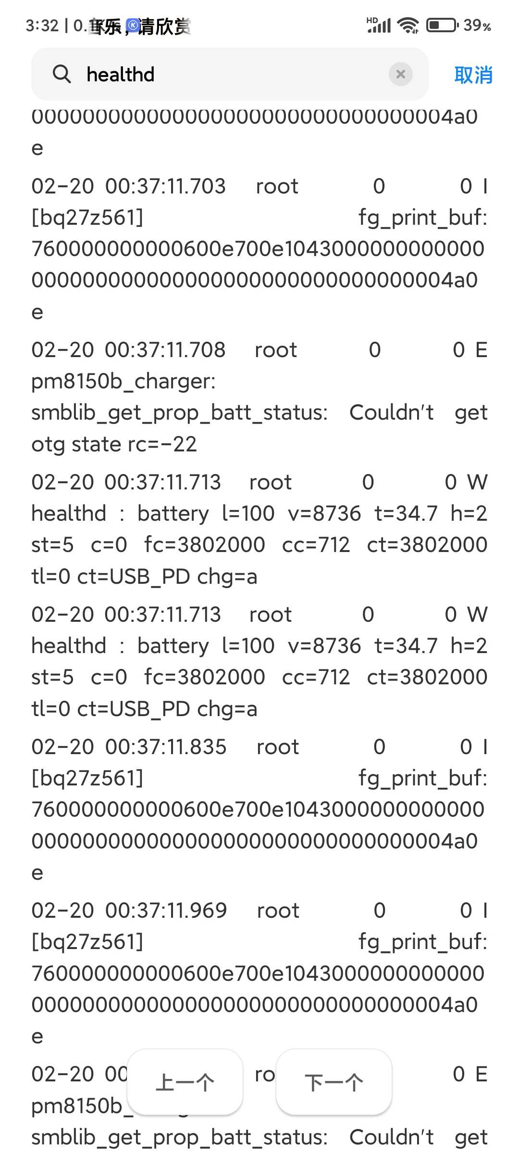Tap the 39% battery percentage text
The height and width of the screenshot is (1155, 519).
(477, 25)
